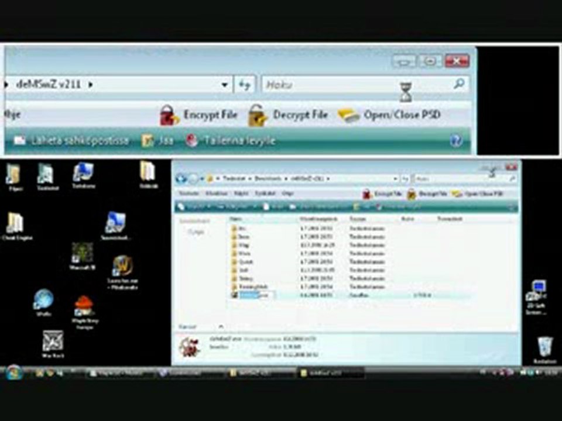Click Decrypt File in the small Explorer window
The image size is (562, 421).
[427, 194]
